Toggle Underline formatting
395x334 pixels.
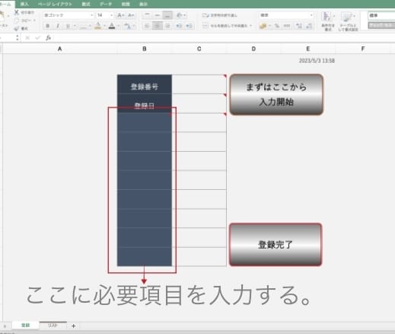click(x=68, y=26)
